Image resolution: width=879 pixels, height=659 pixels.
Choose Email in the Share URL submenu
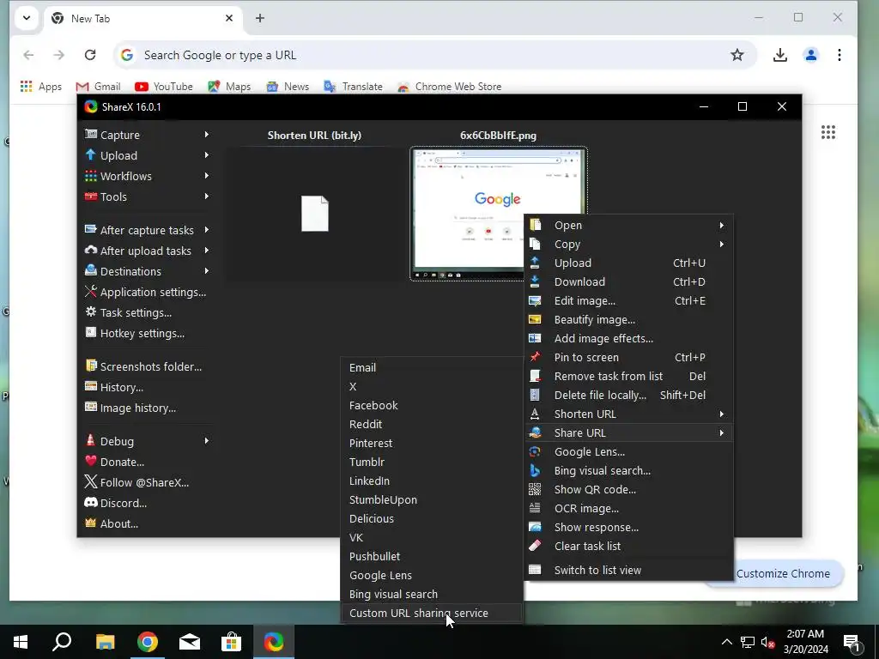coord(432,367)
